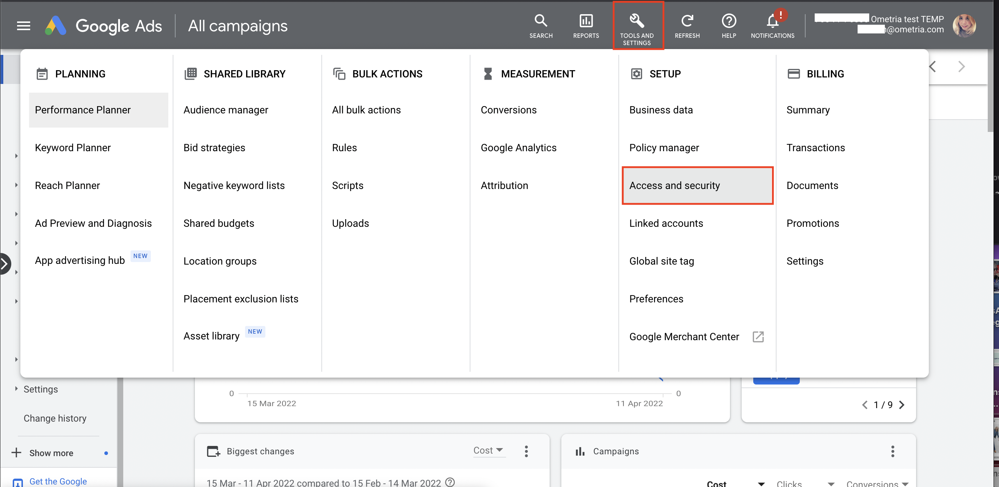Open Billing Summary
Viewport: 999px width, 487px height.
pyautogui.click(x=808, y=110)
